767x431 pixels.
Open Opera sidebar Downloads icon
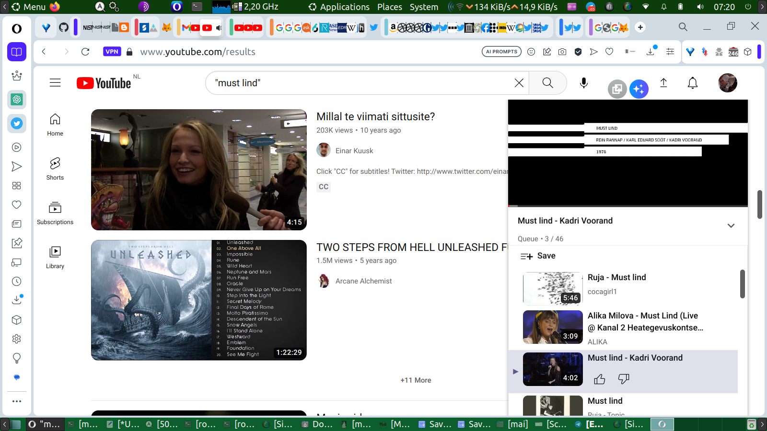(17, 300)
